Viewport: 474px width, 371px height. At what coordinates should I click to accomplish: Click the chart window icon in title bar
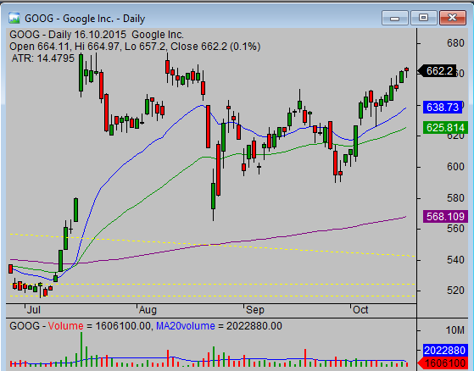14,18
